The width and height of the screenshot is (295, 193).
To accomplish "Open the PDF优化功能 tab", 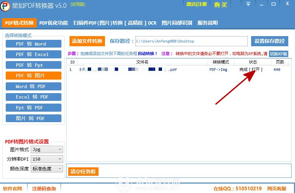I will click(x=54, y=23).
